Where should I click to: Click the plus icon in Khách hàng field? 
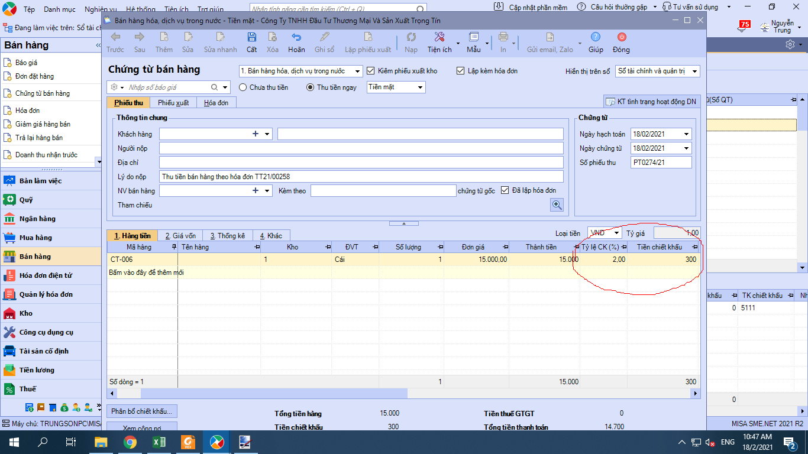coord(256,134)
